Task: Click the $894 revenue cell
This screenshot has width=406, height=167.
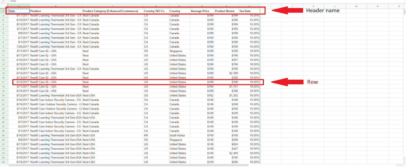Action: tap(226, 144)
